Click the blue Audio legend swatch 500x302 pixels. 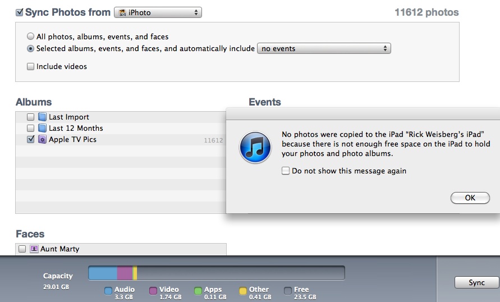pos(108,291)
